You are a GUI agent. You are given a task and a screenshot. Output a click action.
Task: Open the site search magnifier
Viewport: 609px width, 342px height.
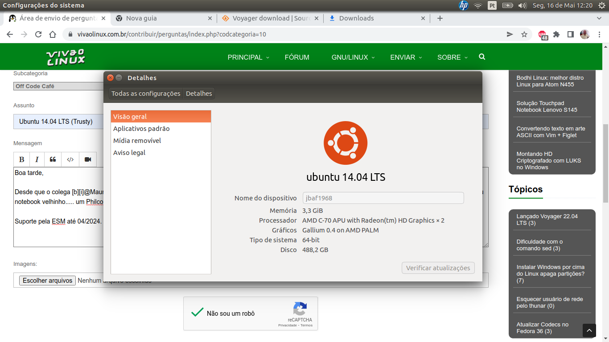pyautogui.click(x=482, y=57)
